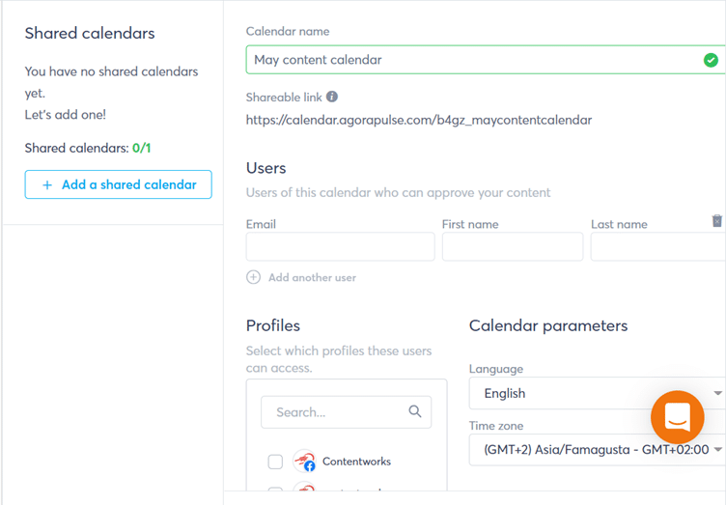Screen dimensions: 726x505
Task: Click the Add another user link
Action: point(312,277)
